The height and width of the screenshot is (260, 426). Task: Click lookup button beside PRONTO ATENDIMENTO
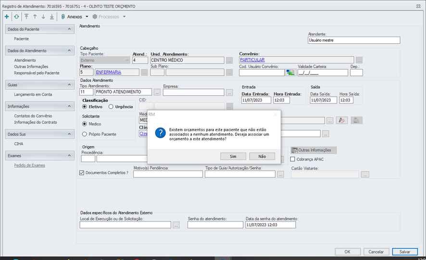tap(157, 92)
